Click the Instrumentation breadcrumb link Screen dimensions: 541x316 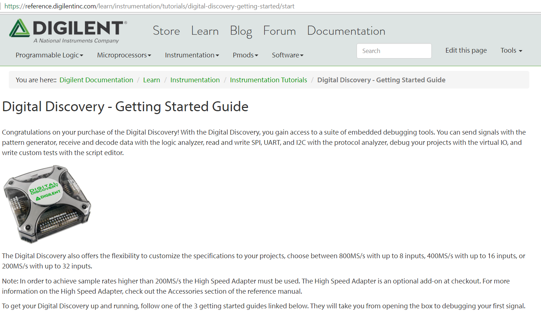tap(195, 80)
